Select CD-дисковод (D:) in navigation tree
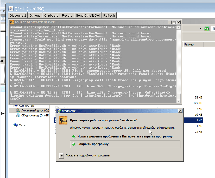The image size is (215, 178). [35, 115]
